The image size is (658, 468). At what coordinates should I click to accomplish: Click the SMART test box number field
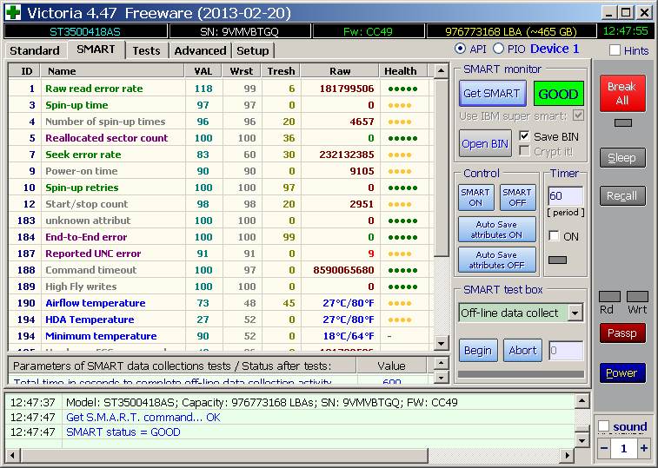(566, 351)
